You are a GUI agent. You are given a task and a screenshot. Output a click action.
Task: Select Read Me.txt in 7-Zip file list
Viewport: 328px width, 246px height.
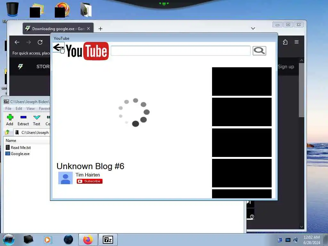(x=18, y=147)
